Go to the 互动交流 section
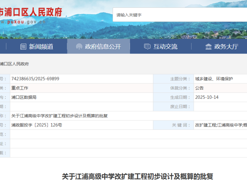This screenshot has height=185, width=247. coord(165,47)
